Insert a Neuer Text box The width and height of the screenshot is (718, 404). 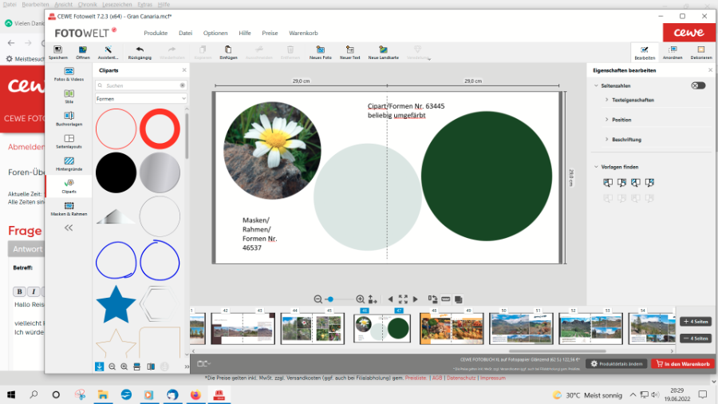pos(350,52)
